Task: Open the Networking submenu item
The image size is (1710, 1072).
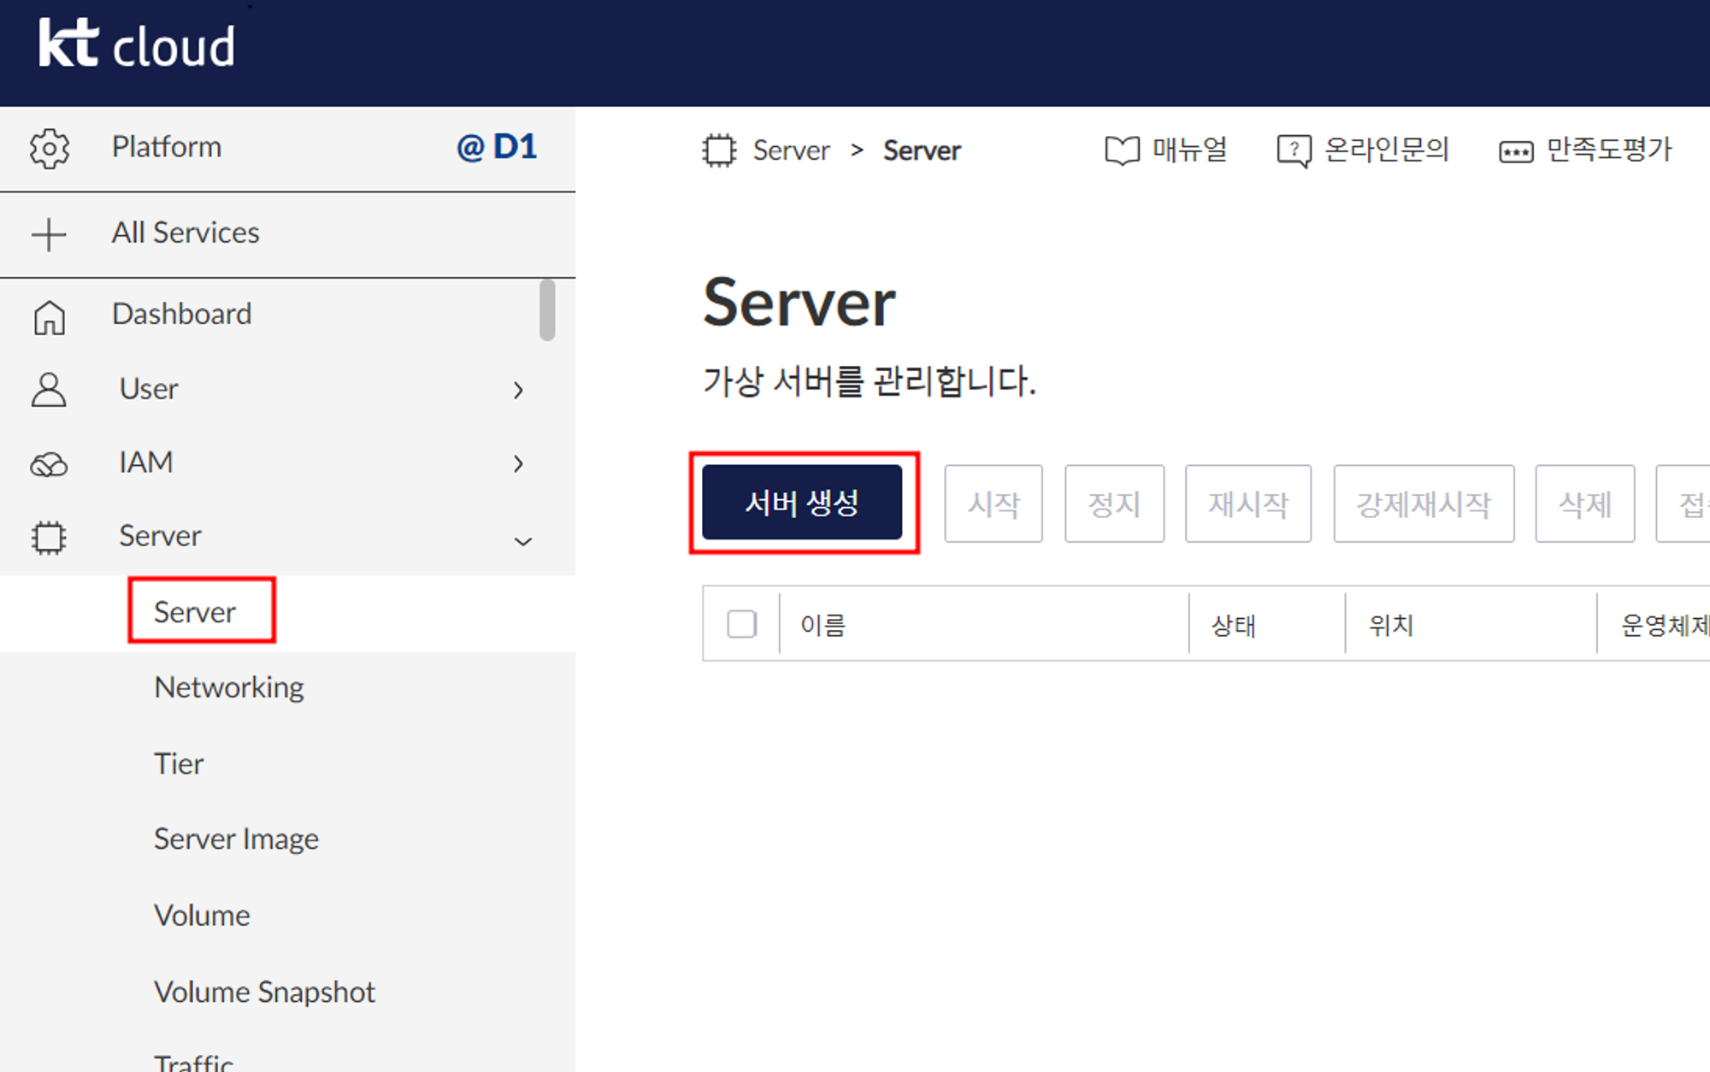Action: [x=228, y=687]
